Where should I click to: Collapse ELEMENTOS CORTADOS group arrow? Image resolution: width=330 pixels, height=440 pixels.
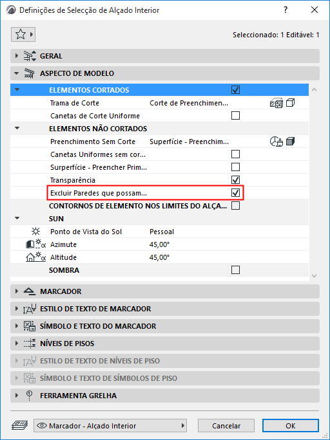pyautogui.click(x=17, y=90)
